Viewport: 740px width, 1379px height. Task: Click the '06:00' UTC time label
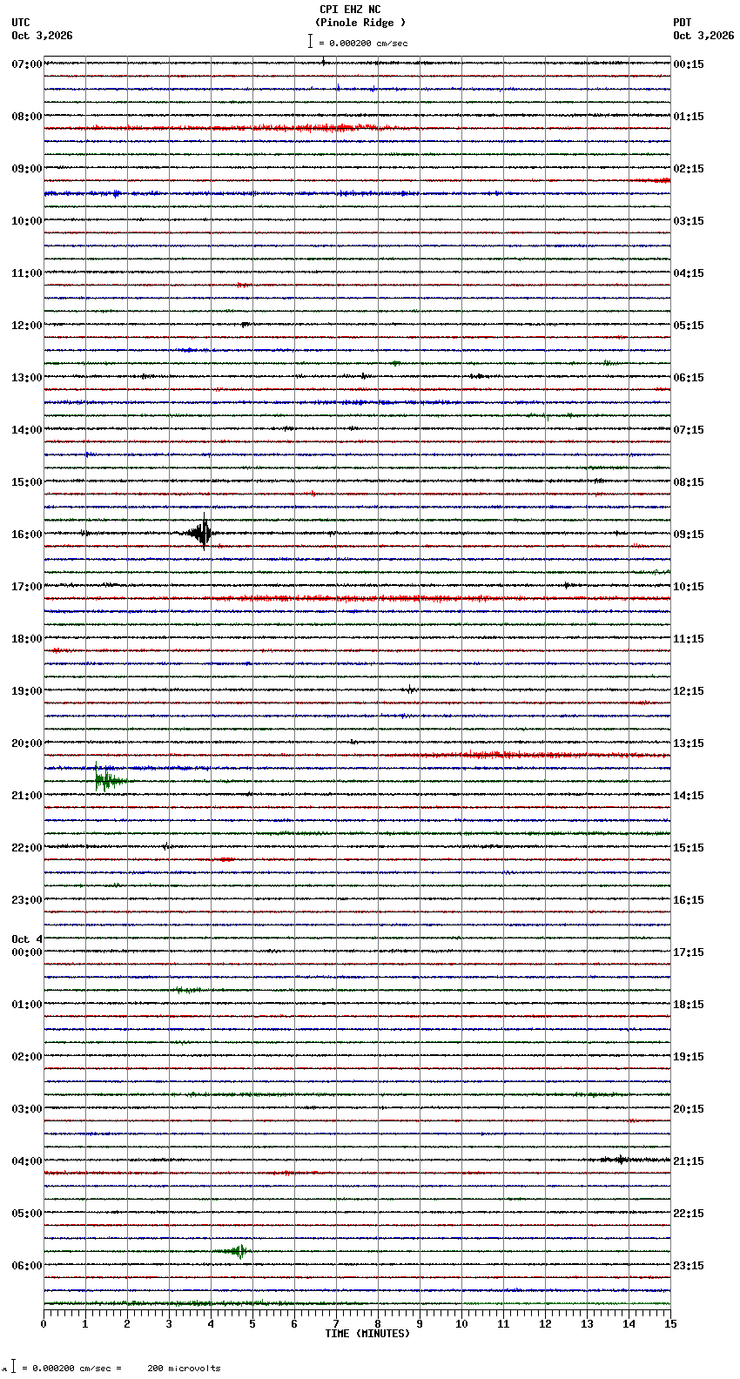click(27, 1266)
